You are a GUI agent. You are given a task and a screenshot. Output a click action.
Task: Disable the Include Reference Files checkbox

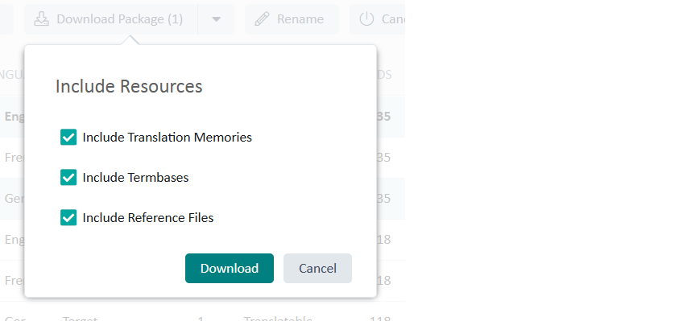pyautogui.click(x=68, y=217)
